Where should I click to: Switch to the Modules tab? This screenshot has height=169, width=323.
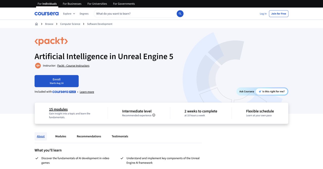(x=61, y=136)
